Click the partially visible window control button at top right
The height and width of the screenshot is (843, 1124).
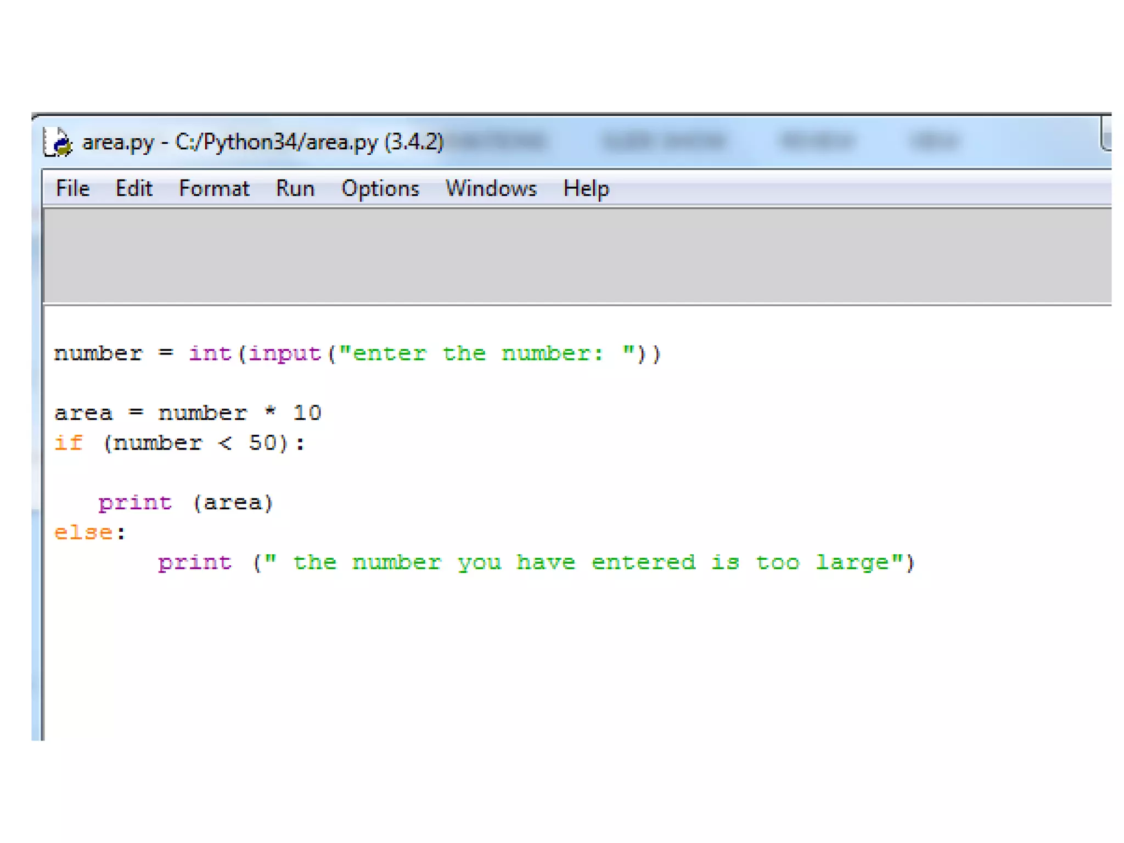[x=1105, y=134]
